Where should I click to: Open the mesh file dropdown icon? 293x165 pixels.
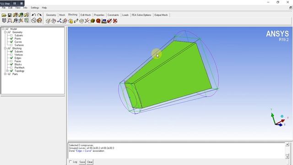21,15
